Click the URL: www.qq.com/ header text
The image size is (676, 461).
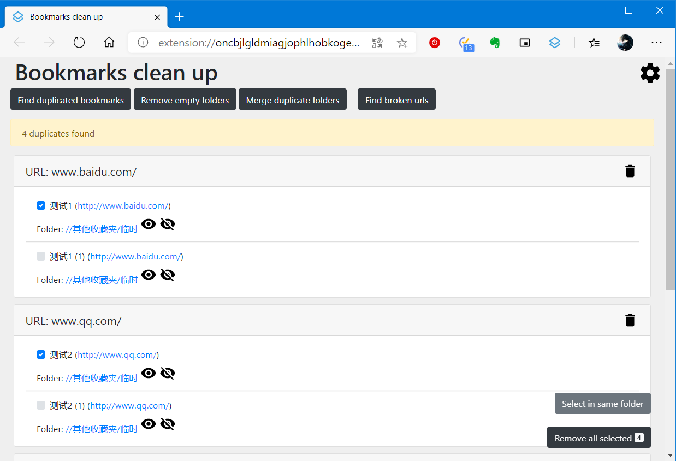point(74,321)
